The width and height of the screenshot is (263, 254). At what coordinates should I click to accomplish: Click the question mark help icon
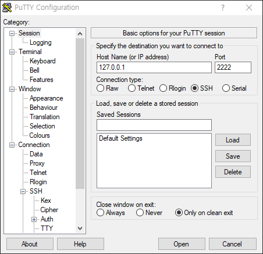pos(223,8)
